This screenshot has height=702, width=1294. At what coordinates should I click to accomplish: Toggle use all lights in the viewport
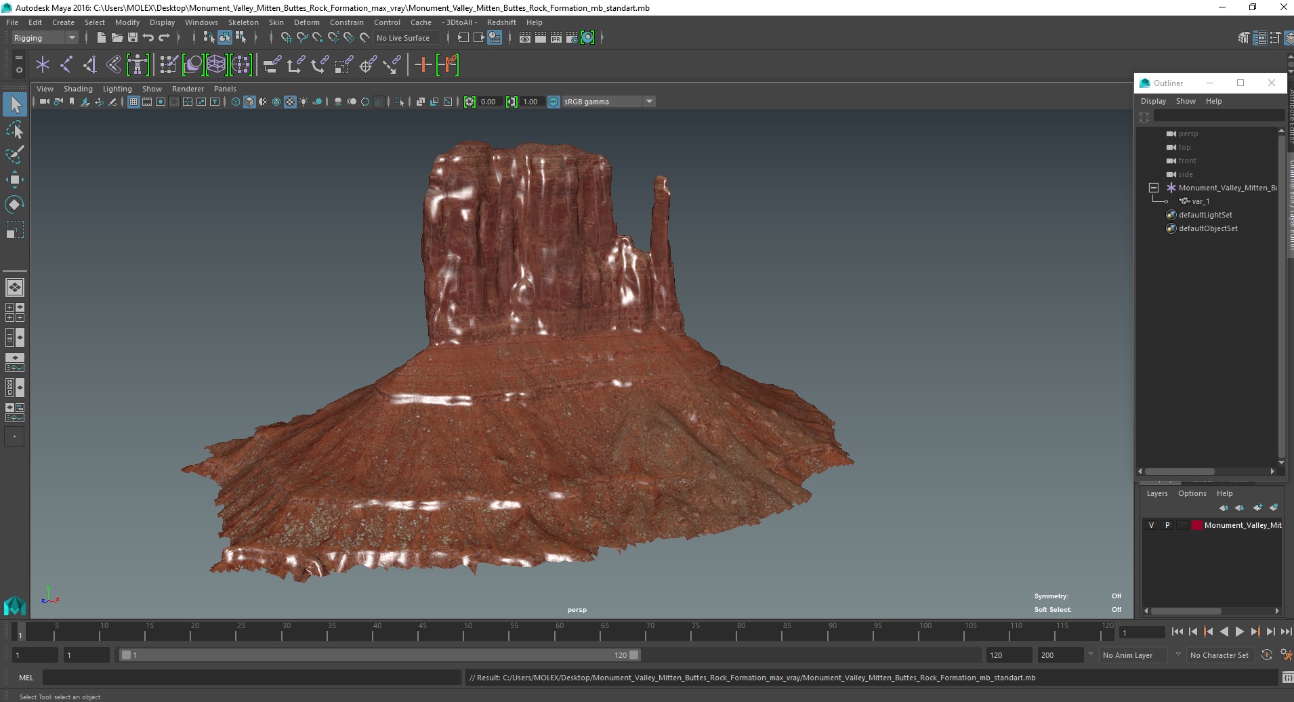pos(304,102)
